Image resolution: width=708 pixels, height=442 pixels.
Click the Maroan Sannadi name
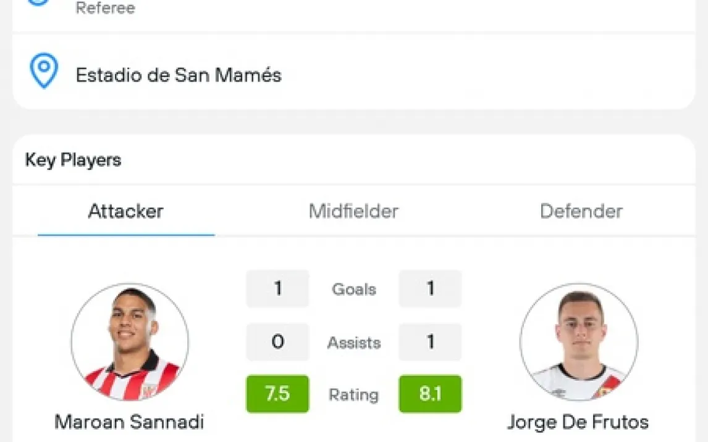point(129,422)
